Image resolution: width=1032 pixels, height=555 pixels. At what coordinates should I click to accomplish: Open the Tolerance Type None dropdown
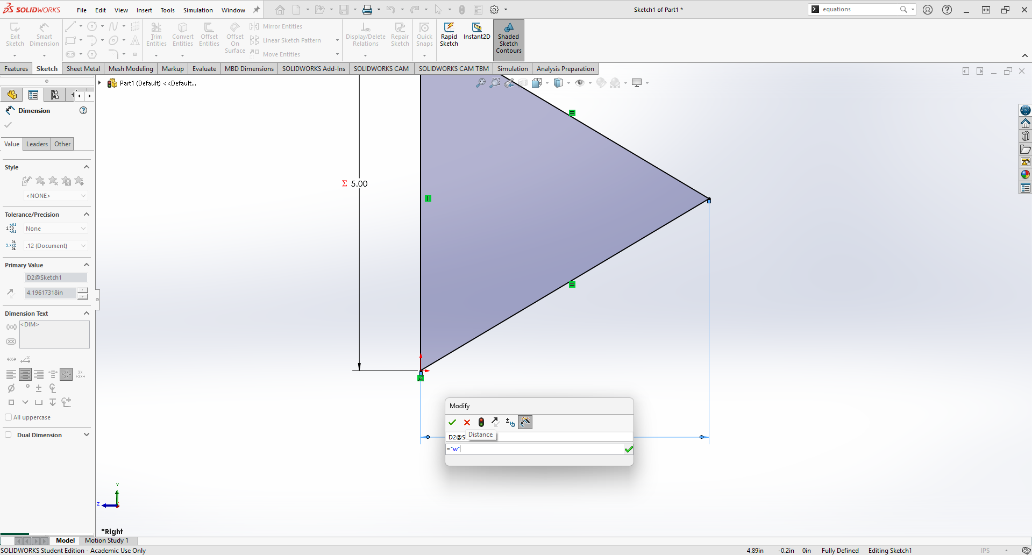coord(56,229)
